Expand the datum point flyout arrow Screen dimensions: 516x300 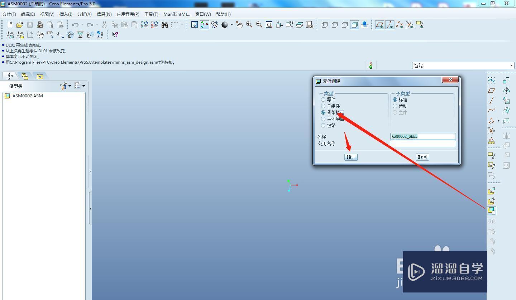coord(498,121)
